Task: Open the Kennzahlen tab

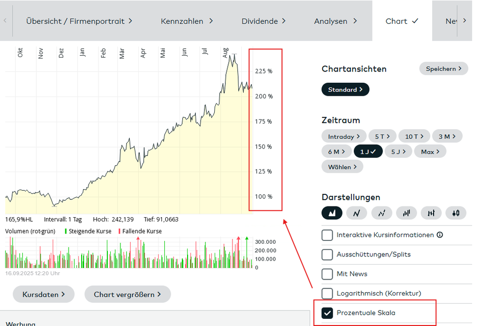Action: click(187, 21)
